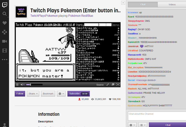Click username Rzard in chat
Image resolution: width=186 pixels, height=127 pixels.
pyautogui.click(x=131, y=17)
